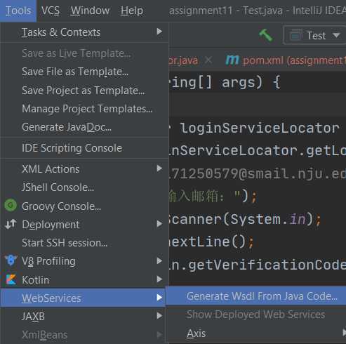Click the Deployment up-down arrows icon
The image size is (346, 344).
click(x=11, y=224)
